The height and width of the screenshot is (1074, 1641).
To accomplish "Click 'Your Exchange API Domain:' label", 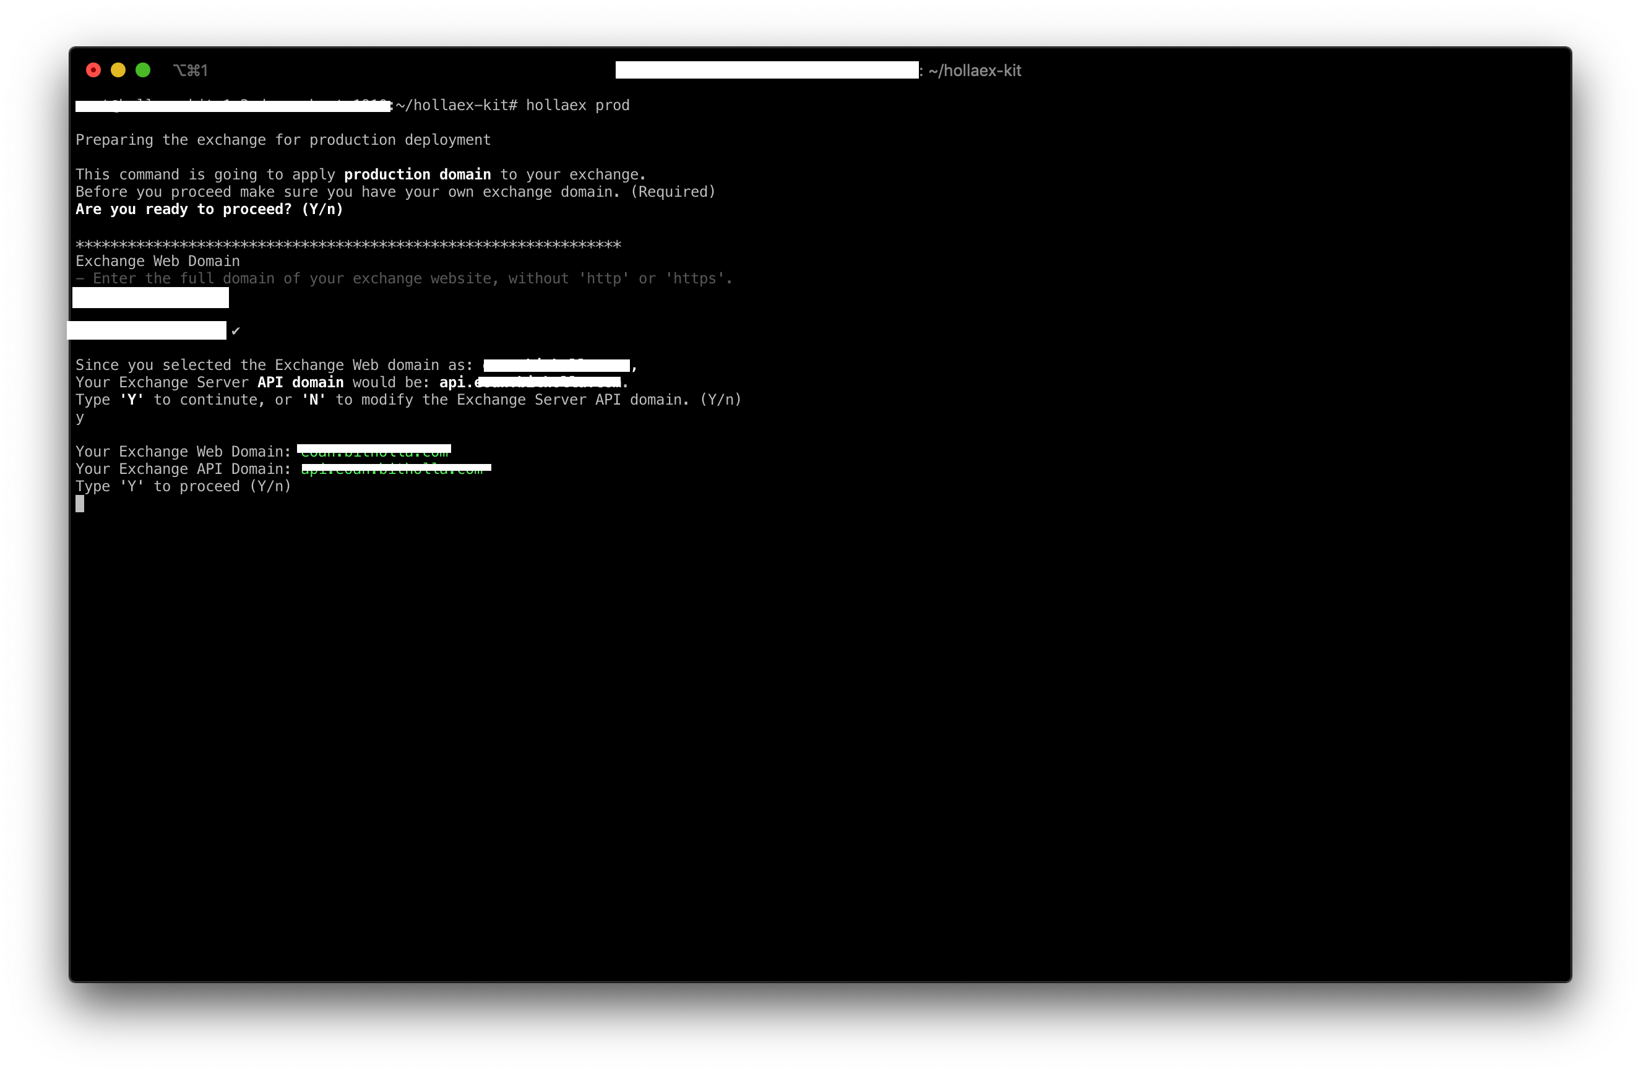I will pos(183,469).
